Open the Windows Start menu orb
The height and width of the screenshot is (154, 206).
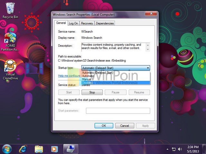point(7,149)
